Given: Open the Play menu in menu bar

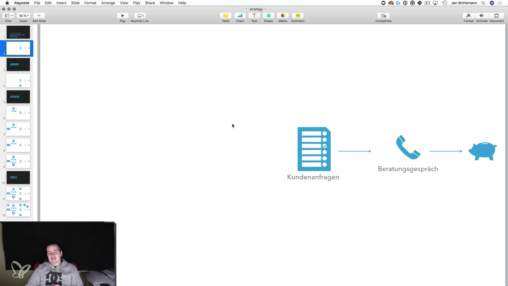Looking at the screenshot, I should click(137, 3).
